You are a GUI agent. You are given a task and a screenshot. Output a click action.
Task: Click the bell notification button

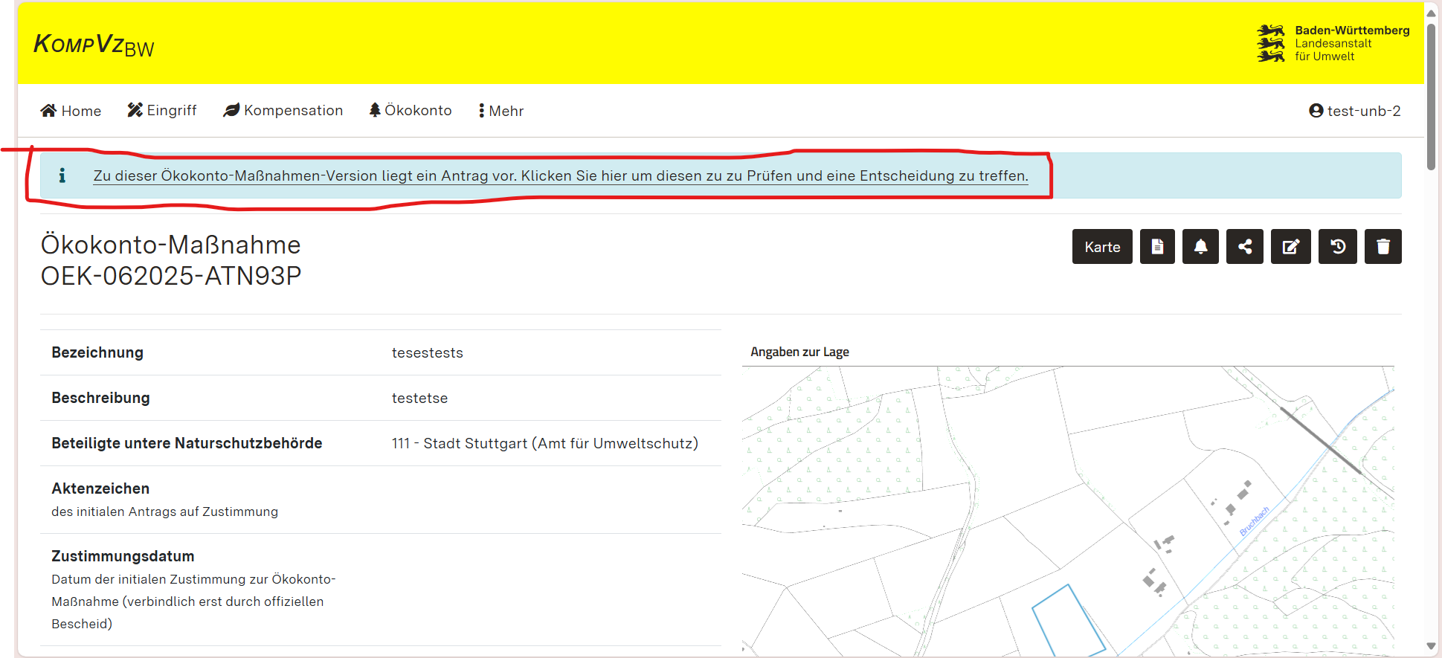pos(1200,247)
